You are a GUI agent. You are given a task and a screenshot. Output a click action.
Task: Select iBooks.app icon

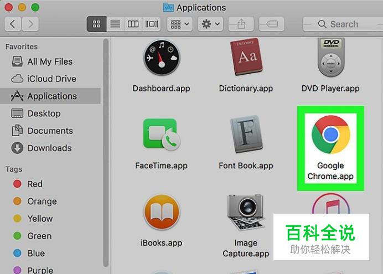(162, 211)
